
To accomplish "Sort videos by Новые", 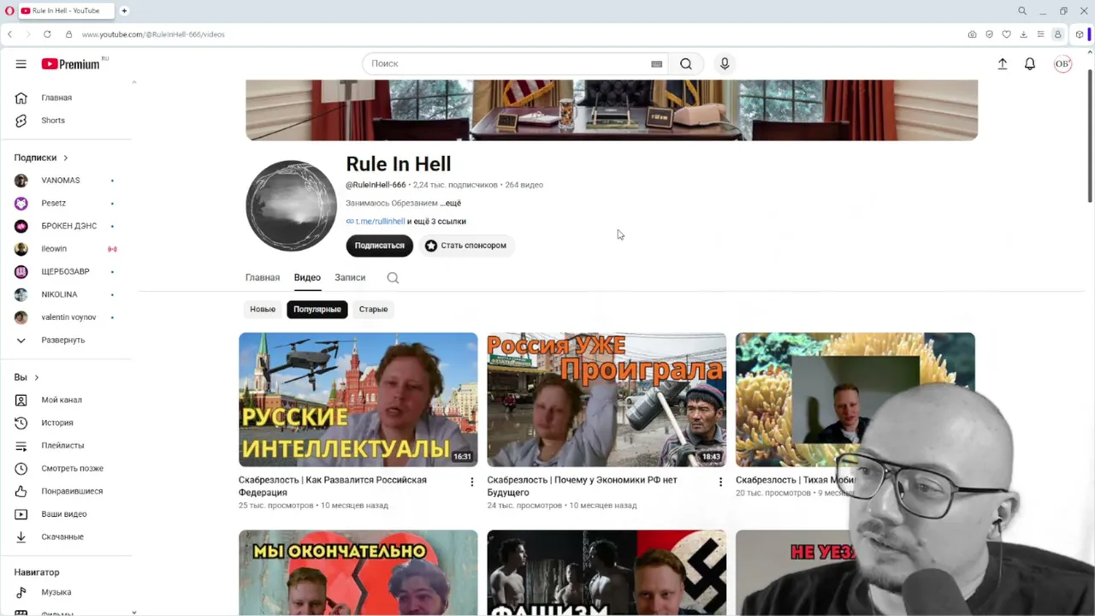I will tap(263, 310).
